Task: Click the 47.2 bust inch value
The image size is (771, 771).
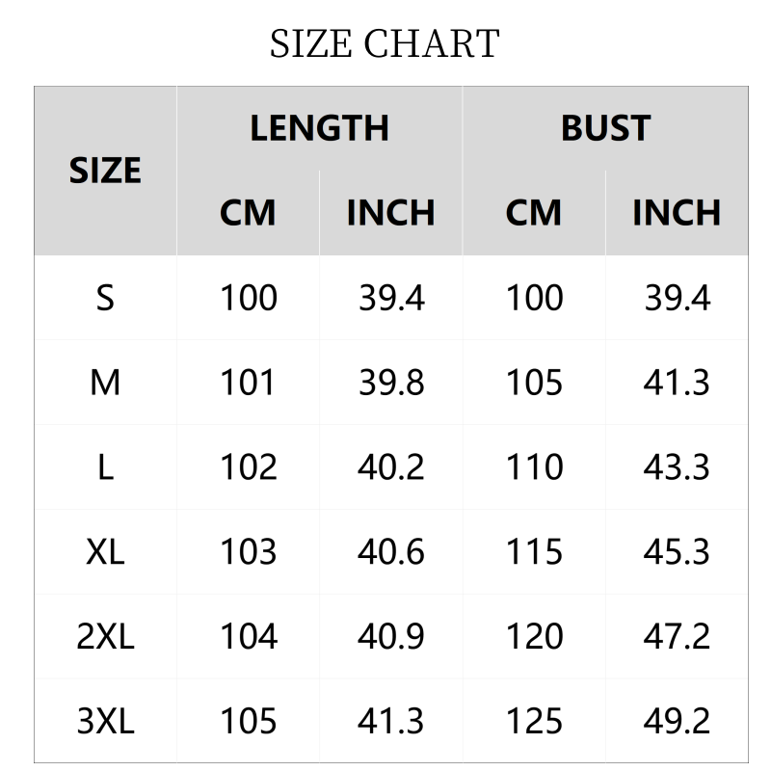Action: (x=677, y=637)
